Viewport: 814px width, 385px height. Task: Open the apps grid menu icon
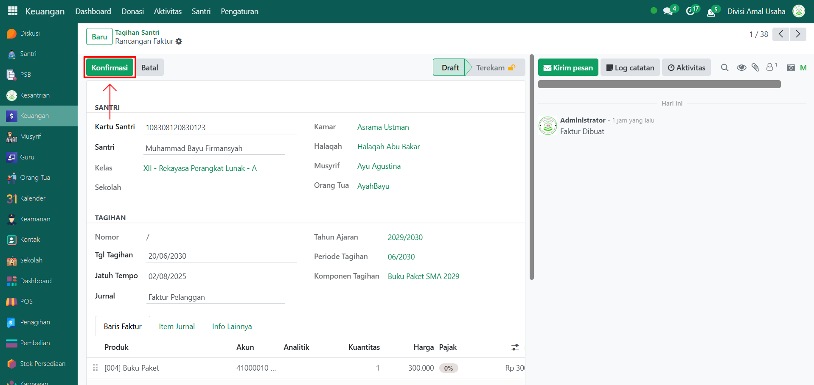click(13, 11)
